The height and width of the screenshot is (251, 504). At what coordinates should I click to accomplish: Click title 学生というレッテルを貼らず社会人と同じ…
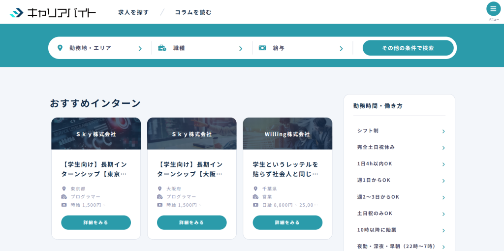coord(285,169)
